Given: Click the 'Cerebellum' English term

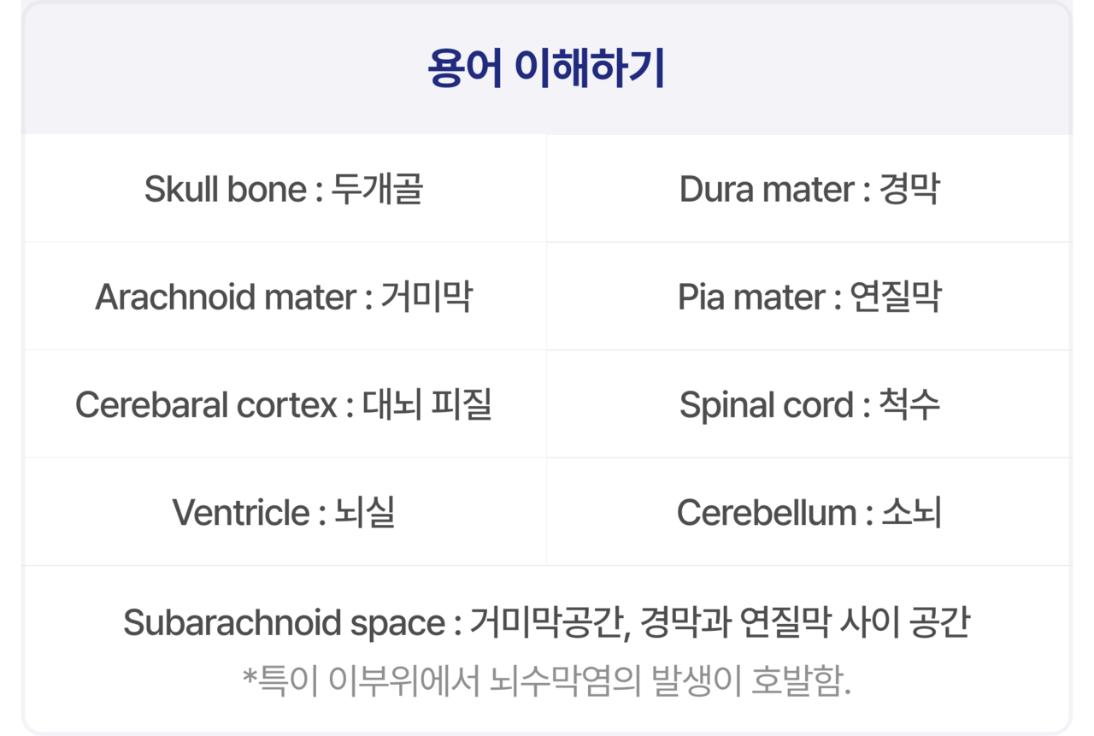Looking at the screenshot, I should coord(766,512).
